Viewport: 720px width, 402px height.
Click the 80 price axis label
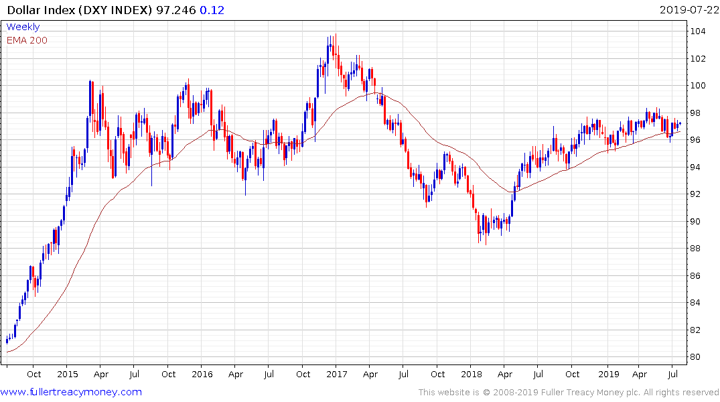tap(695, 357)
